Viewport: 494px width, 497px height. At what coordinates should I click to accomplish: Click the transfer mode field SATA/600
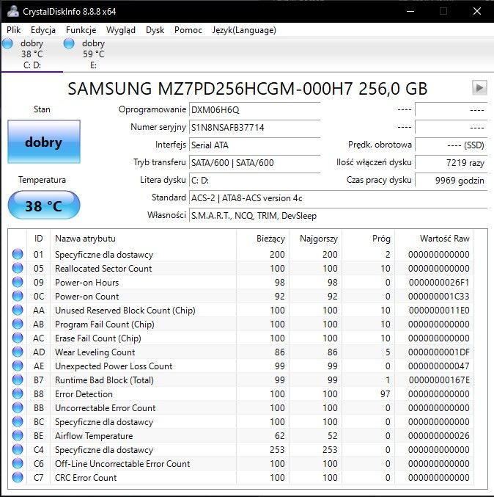255,162
